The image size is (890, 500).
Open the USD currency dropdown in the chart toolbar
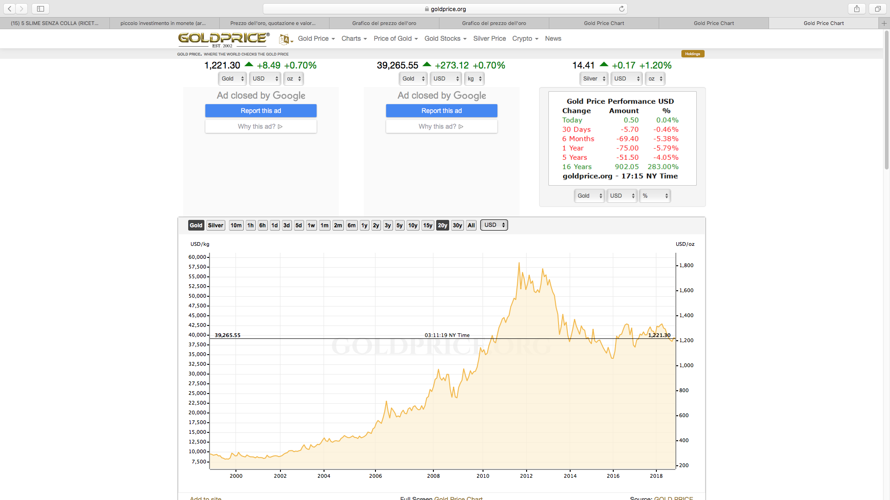(x=494, y=225)
